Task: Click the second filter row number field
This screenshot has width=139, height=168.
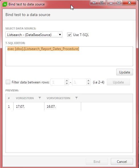Action: [x=79, y=82]
